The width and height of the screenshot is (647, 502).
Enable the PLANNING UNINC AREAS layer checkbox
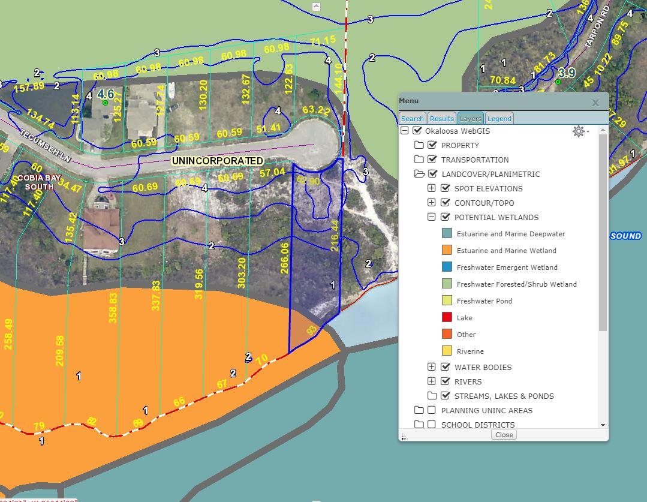click(x=432, y=410)
